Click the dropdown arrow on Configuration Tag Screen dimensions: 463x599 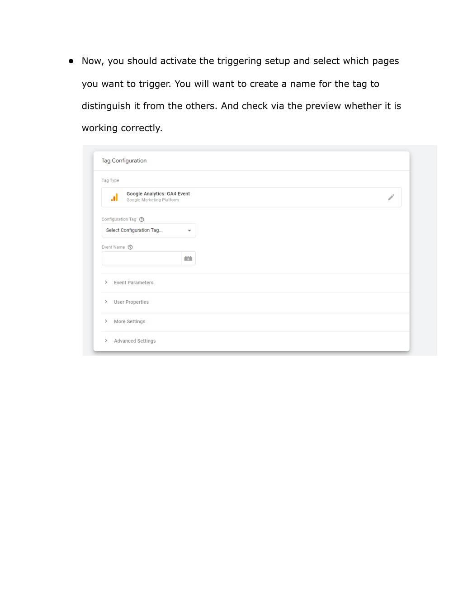[189, 231]
